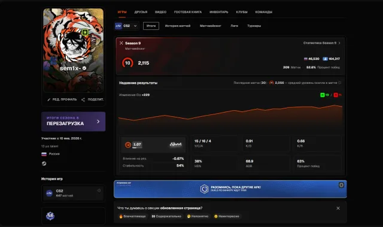Click the sem1x- username
Screen dimensions: 383x227
[x=71, y=68]
